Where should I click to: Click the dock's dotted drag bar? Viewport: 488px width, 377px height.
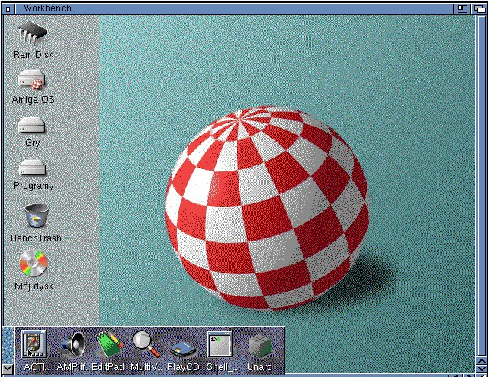tap(8, 345)
